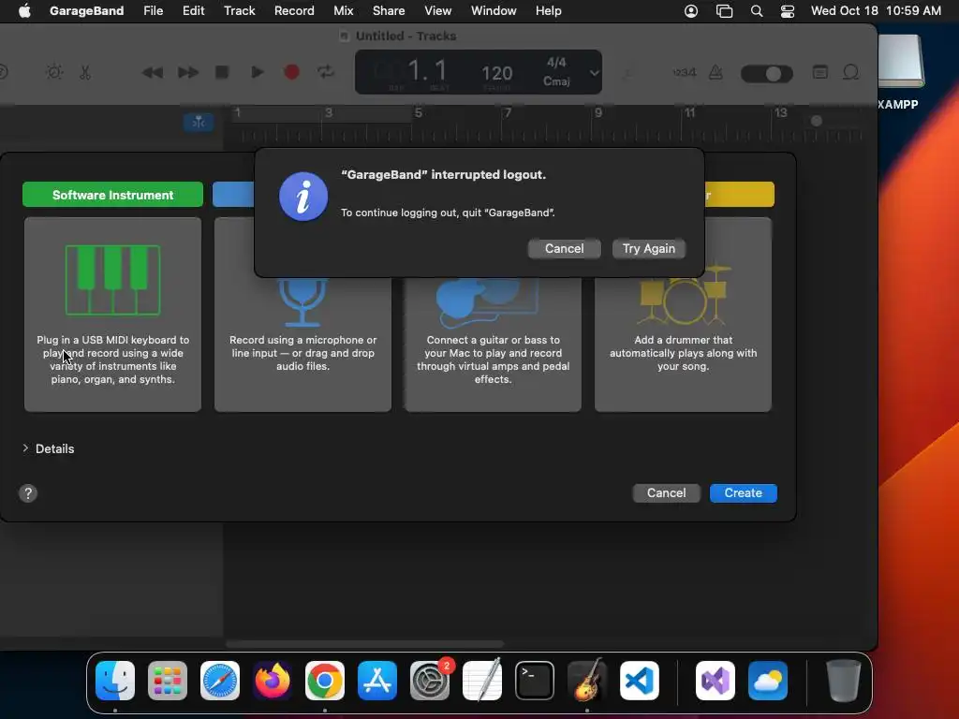959x719 pixels.
Task: Click the 120 tempo value
Action: pos(496,73)
